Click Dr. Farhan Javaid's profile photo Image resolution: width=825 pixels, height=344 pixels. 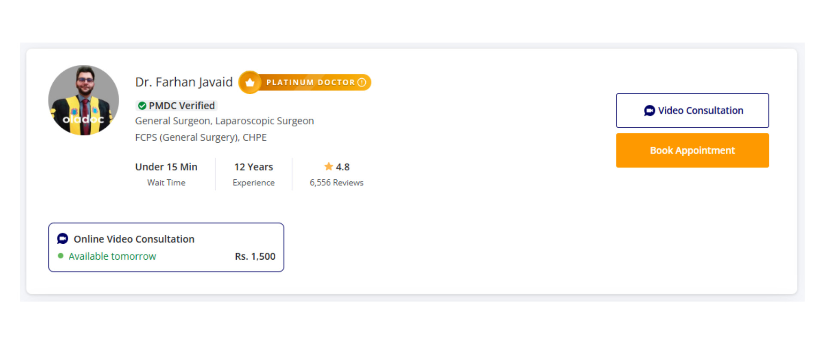[83, 100]
